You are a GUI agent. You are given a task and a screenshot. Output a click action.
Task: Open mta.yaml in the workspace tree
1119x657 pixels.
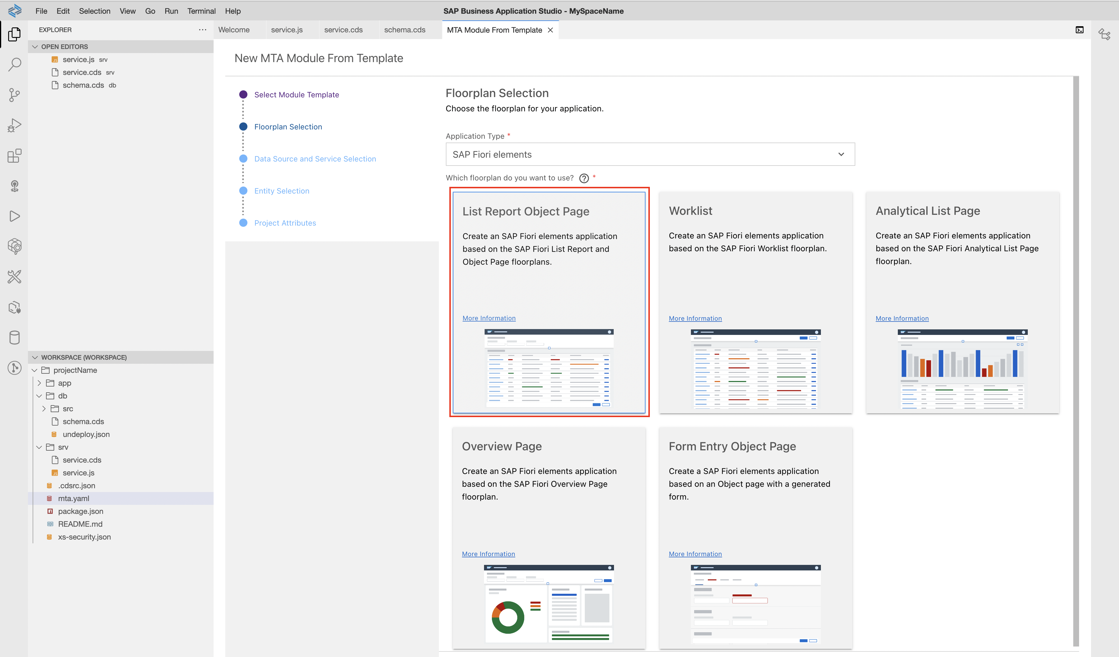pyautogui.click(x=121, y=498)
